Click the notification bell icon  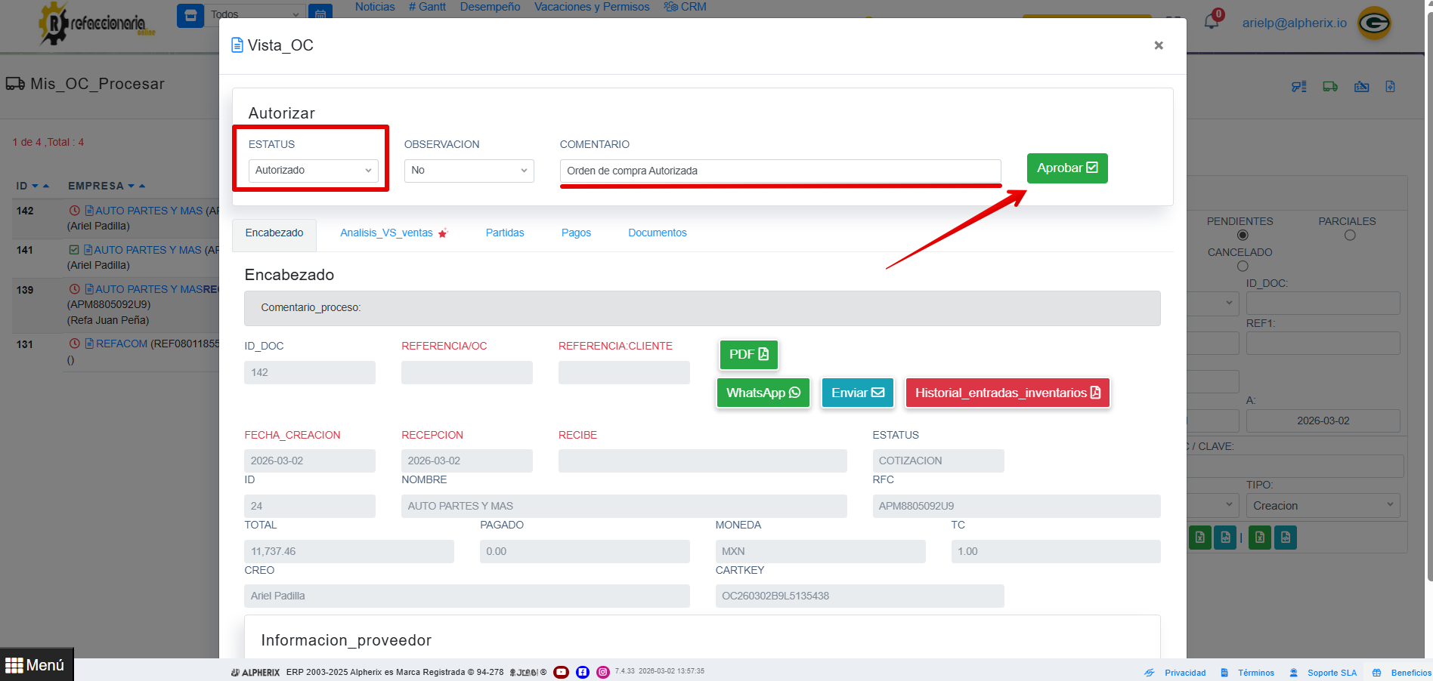(x=1211, y=21)
